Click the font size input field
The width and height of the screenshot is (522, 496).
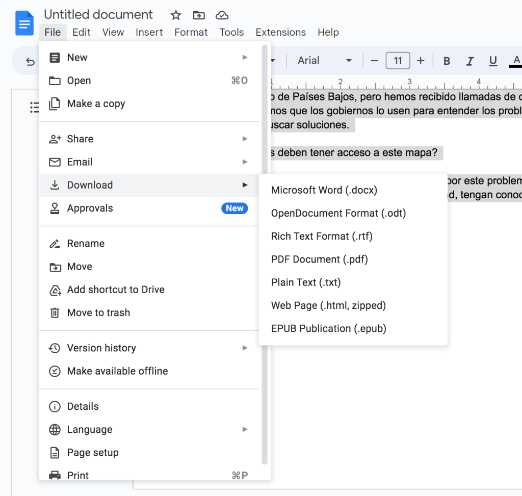tap(398, 60)
